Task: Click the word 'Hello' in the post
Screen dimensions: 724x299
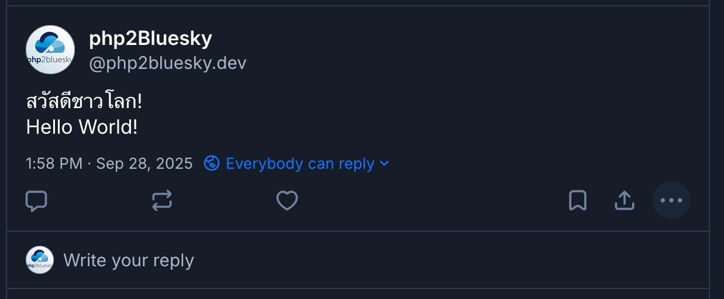Action: 50,127
